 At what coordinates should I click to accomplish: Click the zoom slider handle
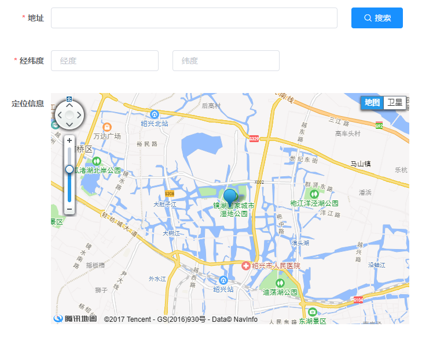(69, 169)
